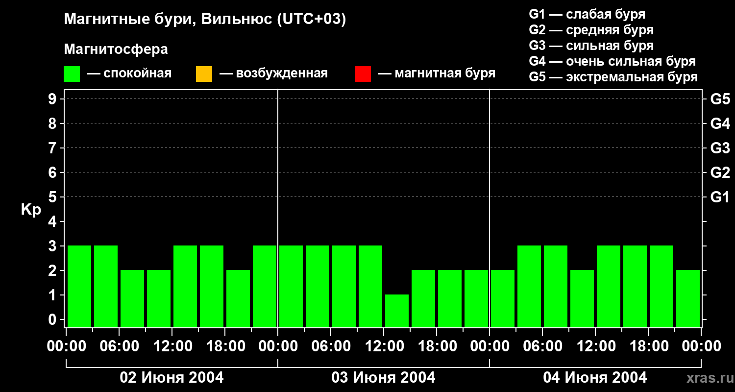735x392 pixels.
Task: Click the '18:00' tick label under 04 June
Action: pos(648,346)
